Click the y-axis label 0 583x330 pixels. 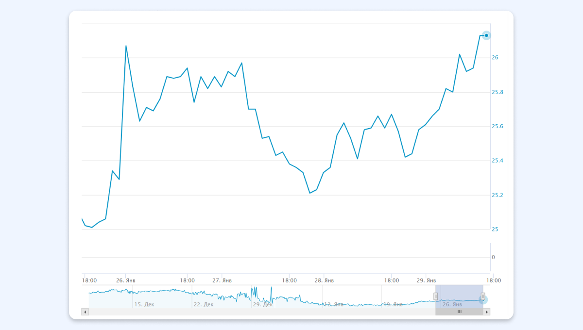coord(494,257)
